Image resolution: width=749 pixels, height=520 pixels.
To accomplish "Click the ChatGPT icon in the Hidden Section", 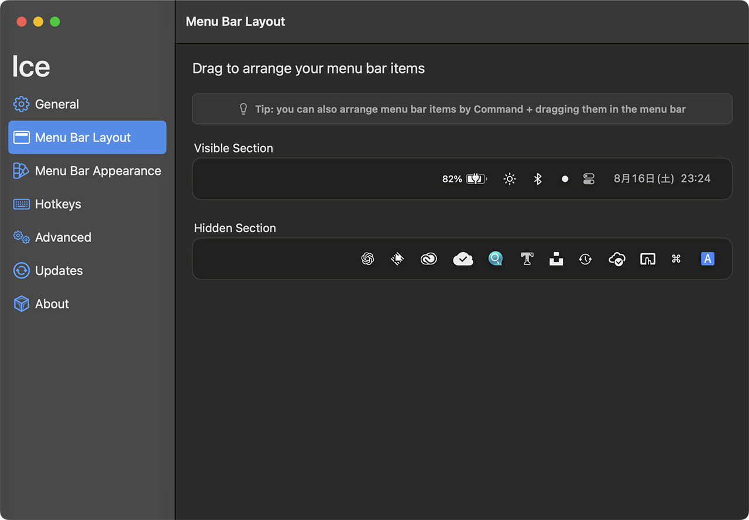I will point(367,259).
